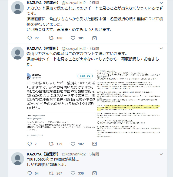Viewport: 173px width, 177px height.
Task: Open the @kazuyahkd2 handle on the first tweet
Action: [74, 3]
